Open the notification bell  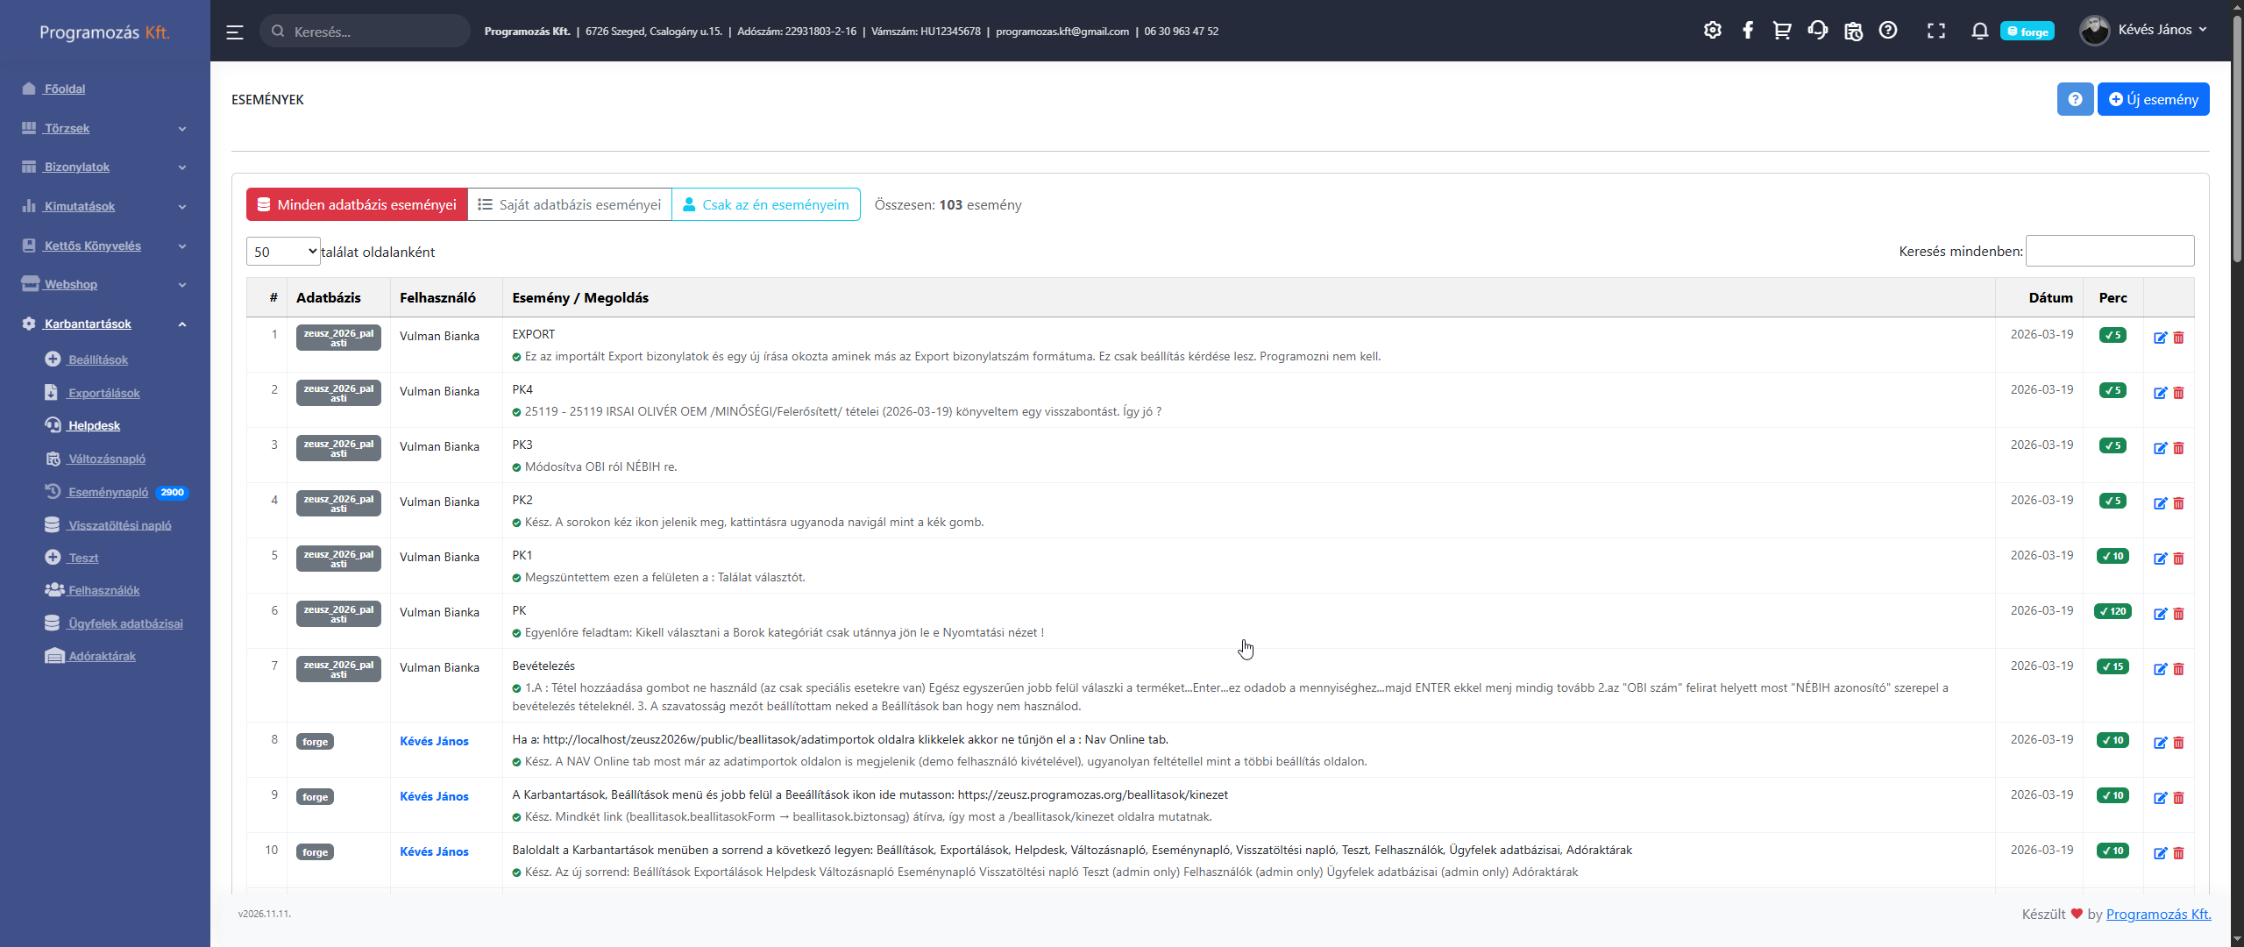[x=1980, y=31]
